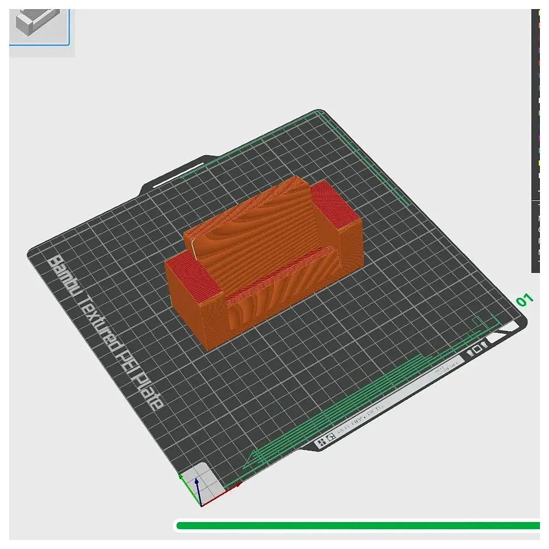Viewport: 549px width, 549px height.
Task: Click the teal green legend color swatch
Action: coord(538,113)
